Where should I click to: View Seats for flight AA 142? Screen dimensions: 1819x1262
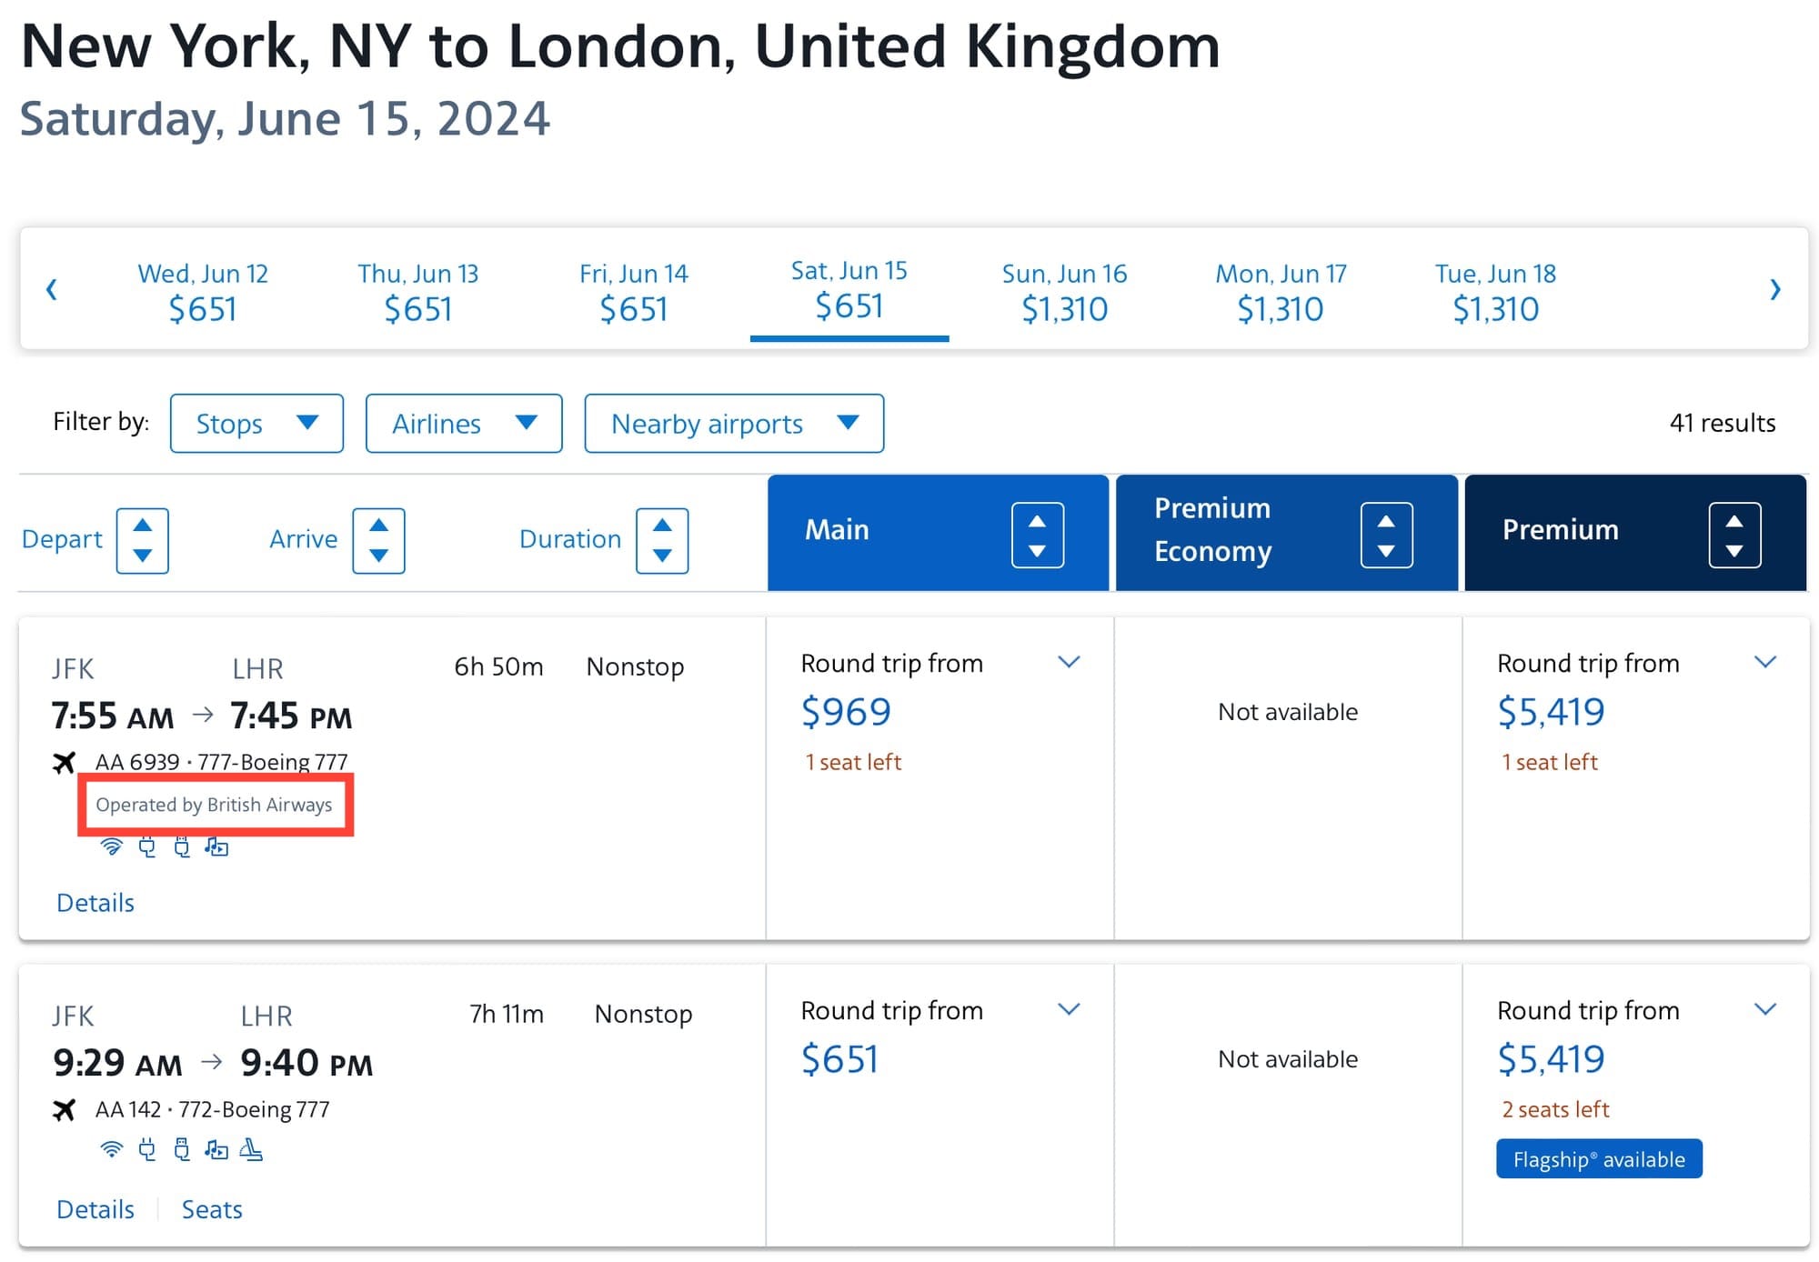coord(212,1209)
